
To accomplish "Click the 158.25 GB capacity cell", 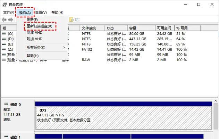I will (x=138, y=44).
